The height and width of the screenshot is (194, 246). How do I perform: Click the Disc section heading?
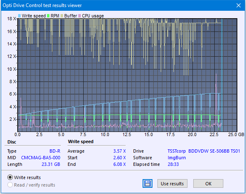tap(12, 142)
